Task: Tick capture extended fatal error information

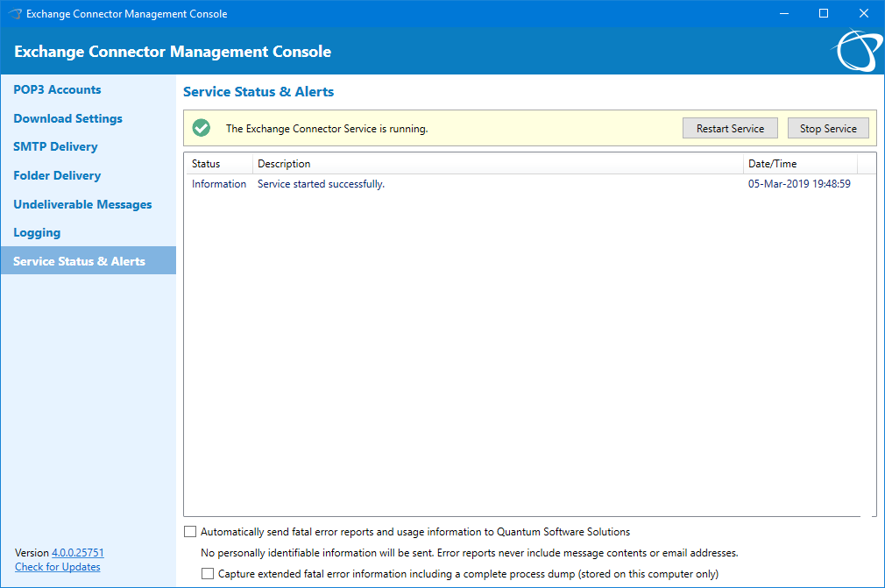Action: [208, 574]
